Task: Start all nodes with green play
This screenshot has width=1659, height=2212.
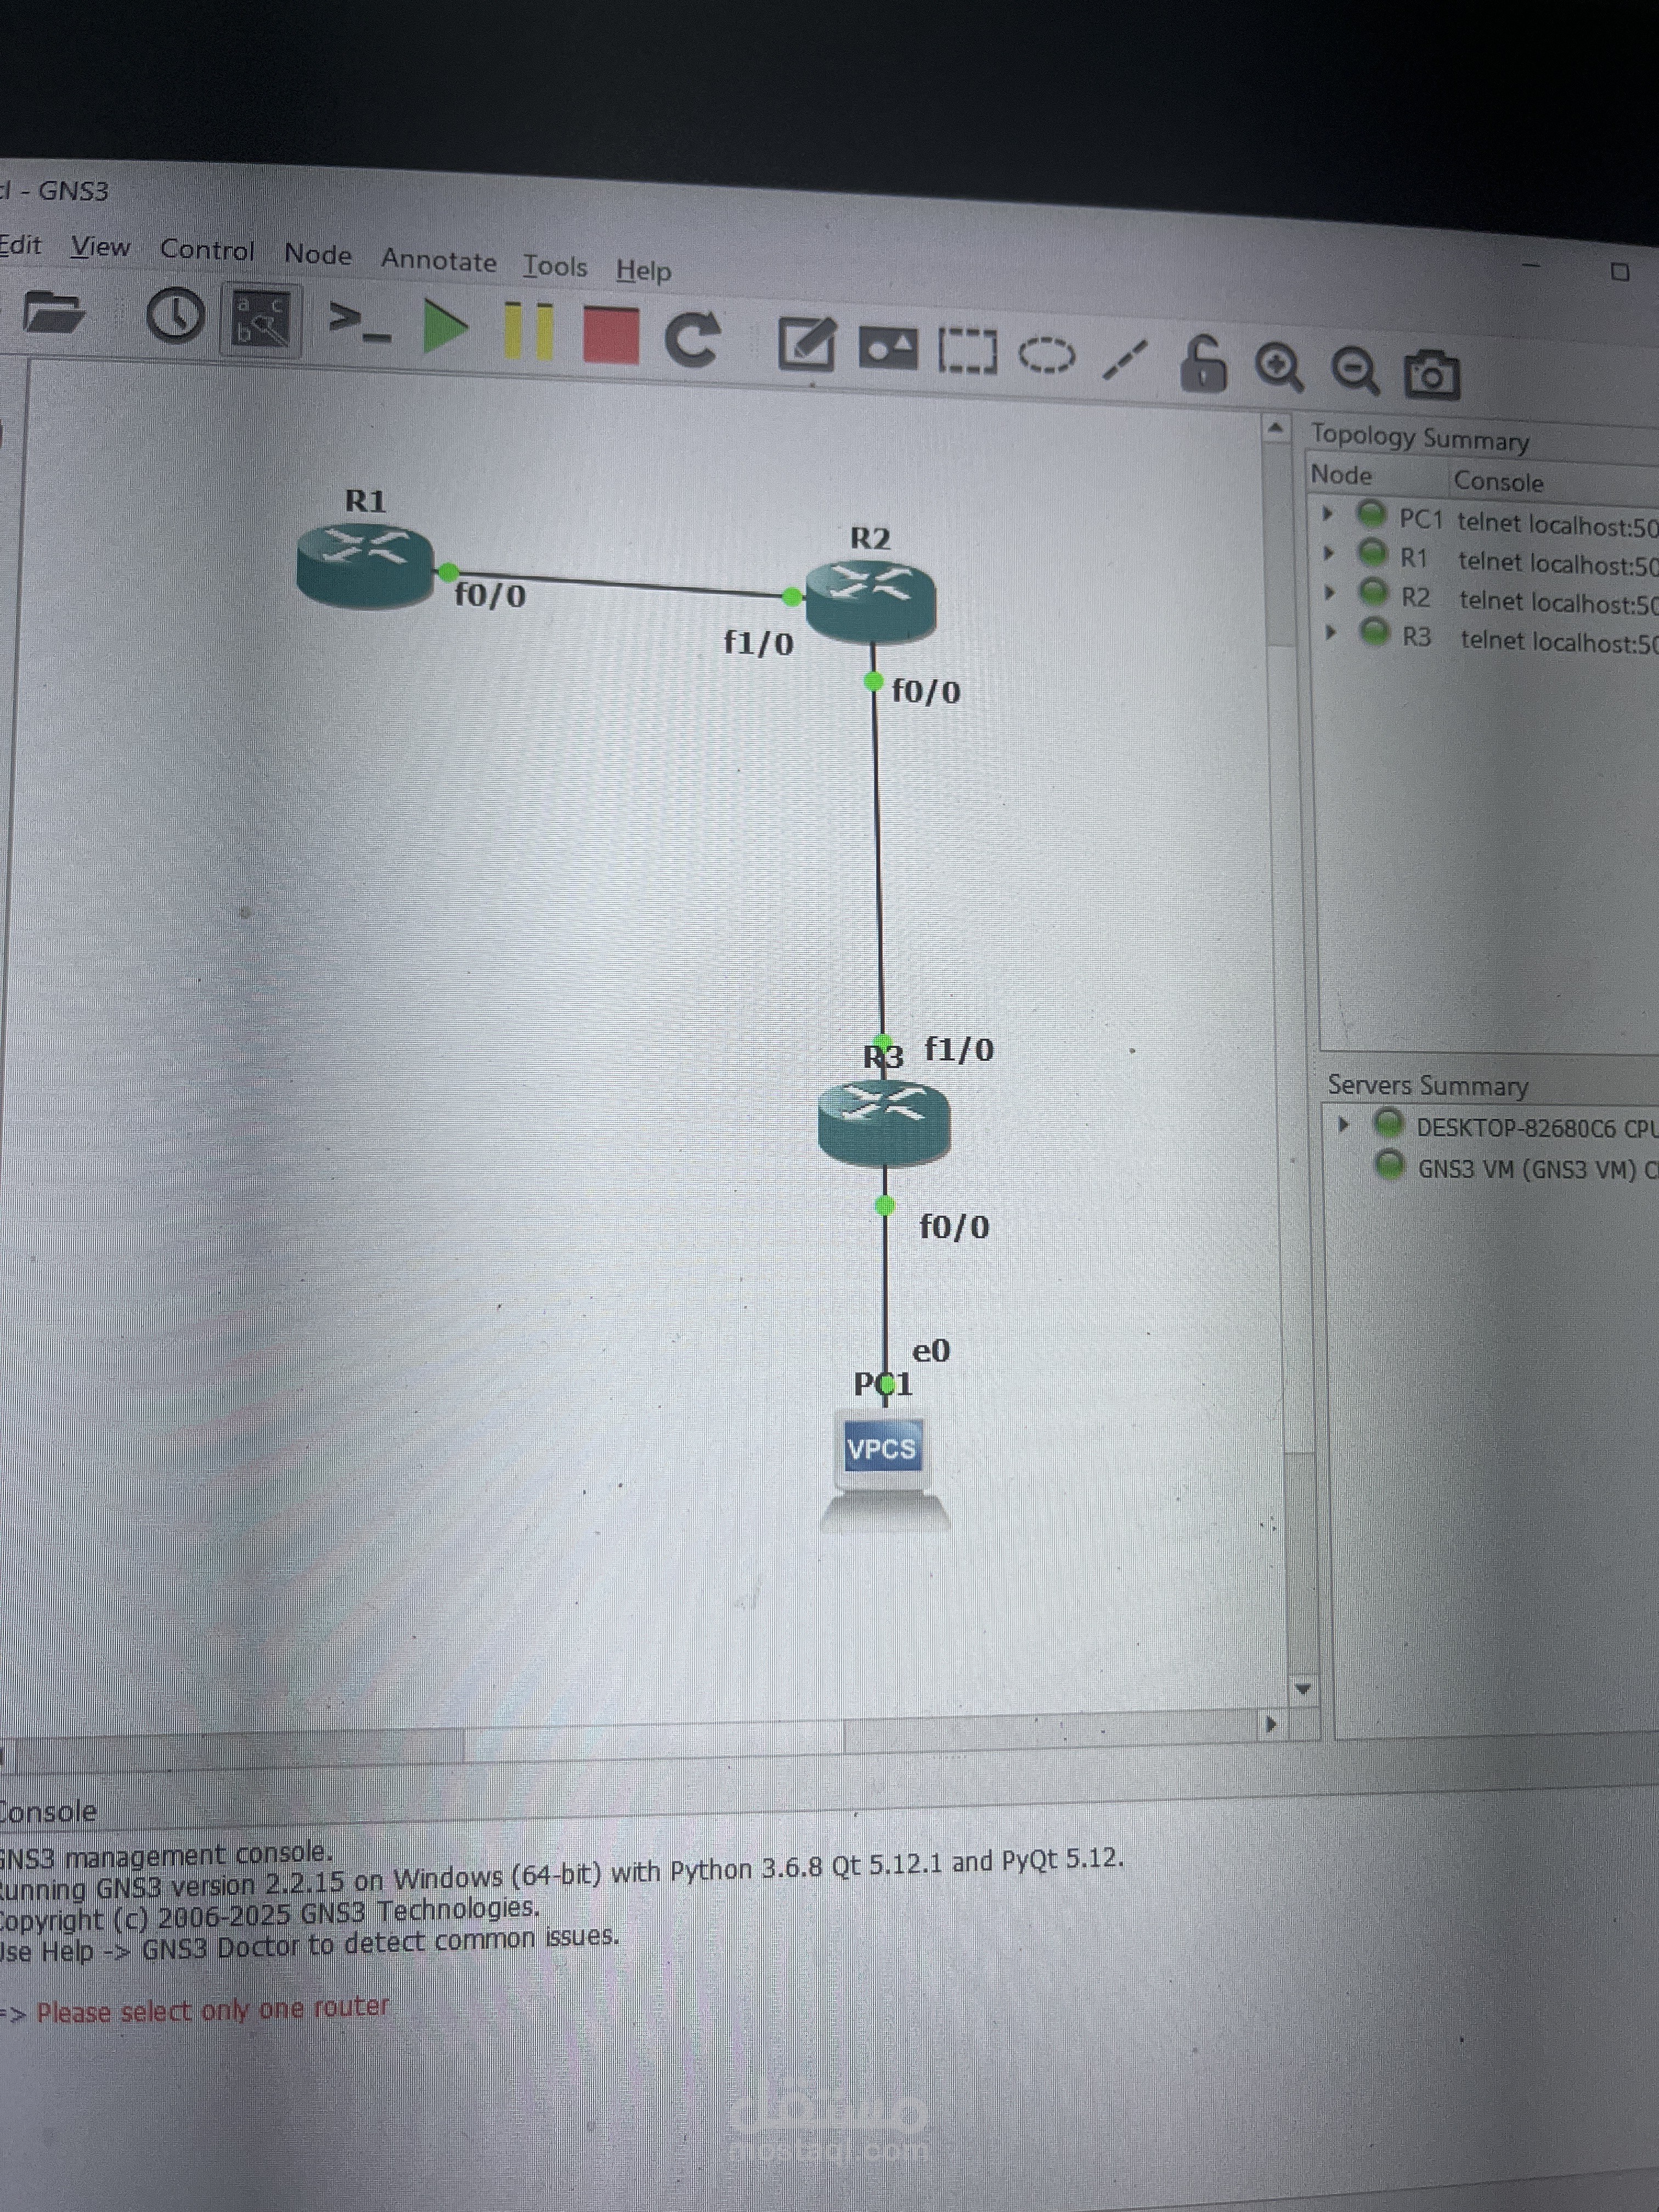Action: tap(444, 327)
